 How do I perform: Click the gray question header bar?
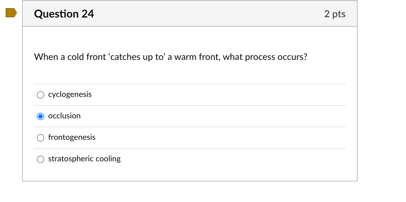(198, 14)
